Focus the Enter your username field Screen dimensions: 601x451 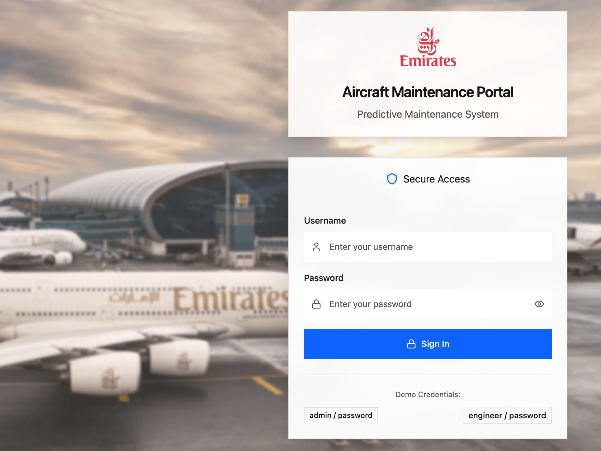click(428, 247)
